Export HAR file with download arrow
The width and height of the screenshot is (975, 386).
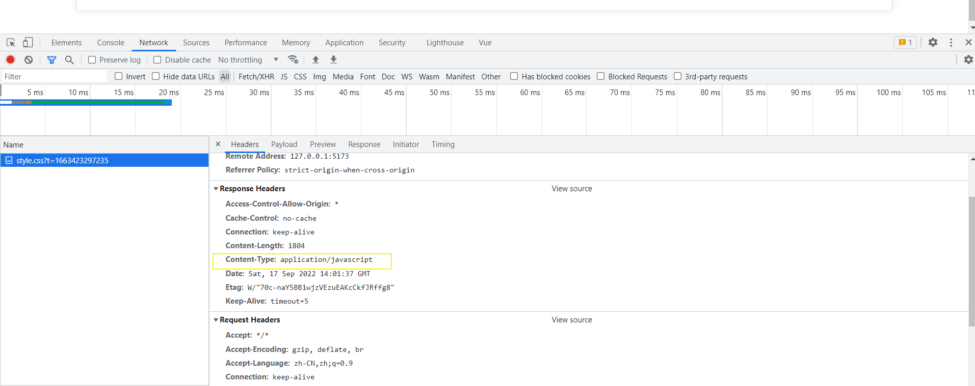(333, 60)
